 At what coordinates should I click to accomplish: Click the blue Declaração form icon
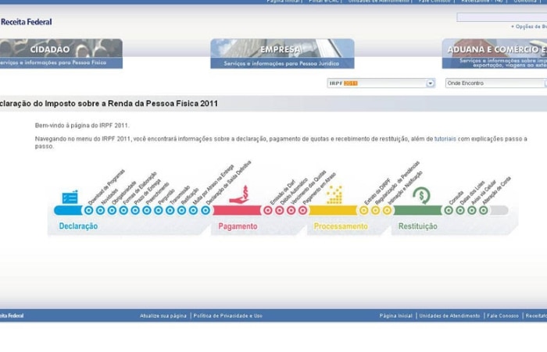click(70, 197)
